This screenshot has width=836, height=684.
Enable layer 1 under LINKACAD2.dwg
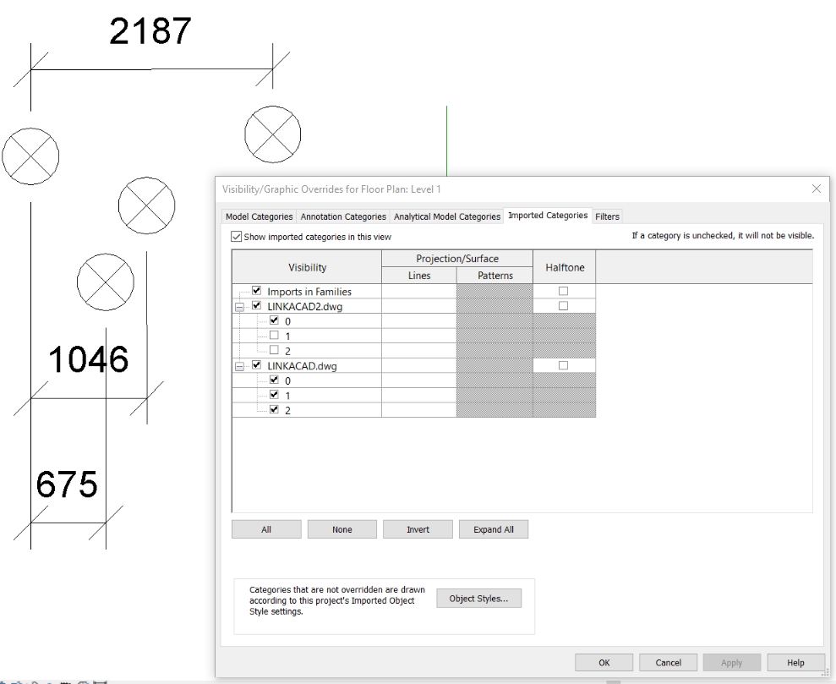coord(274,336)
